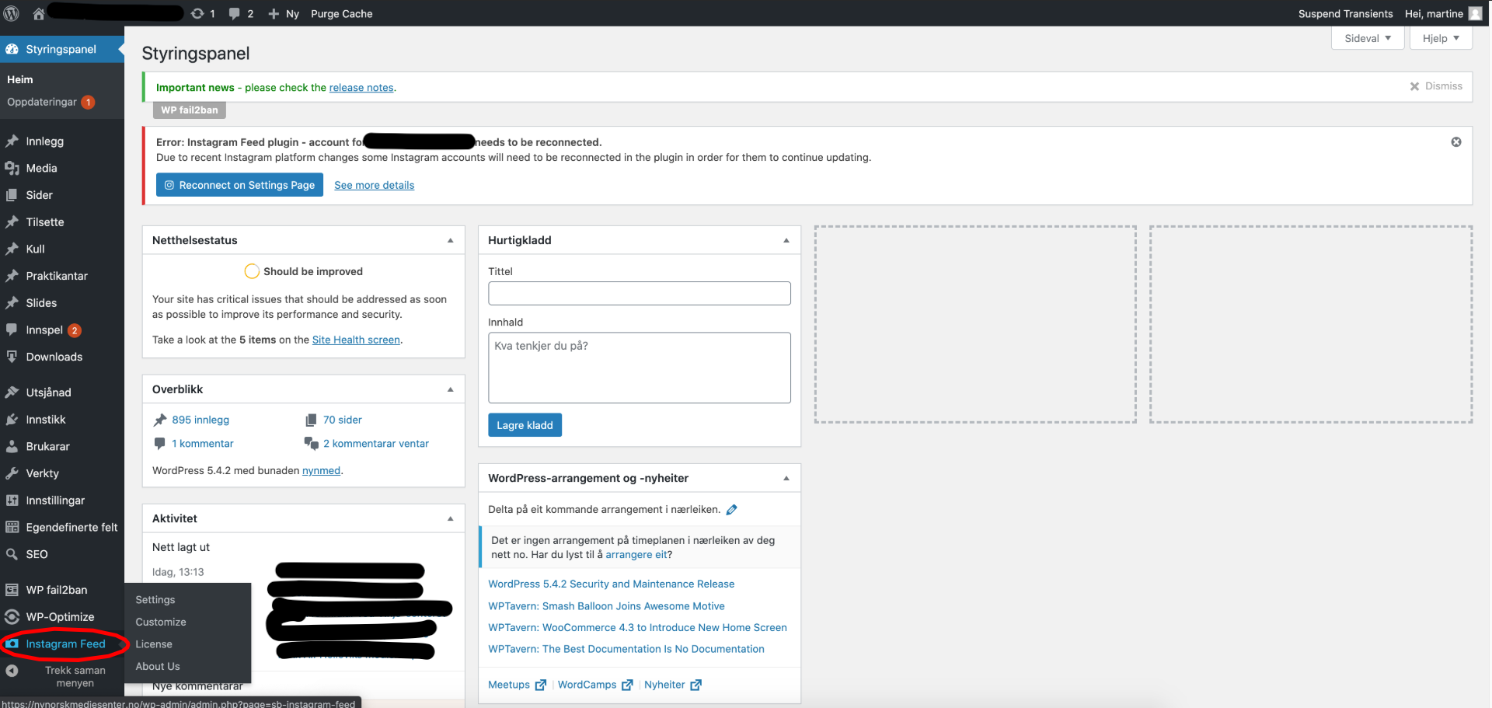Collapse the Netthelsestatus widget

450,240
